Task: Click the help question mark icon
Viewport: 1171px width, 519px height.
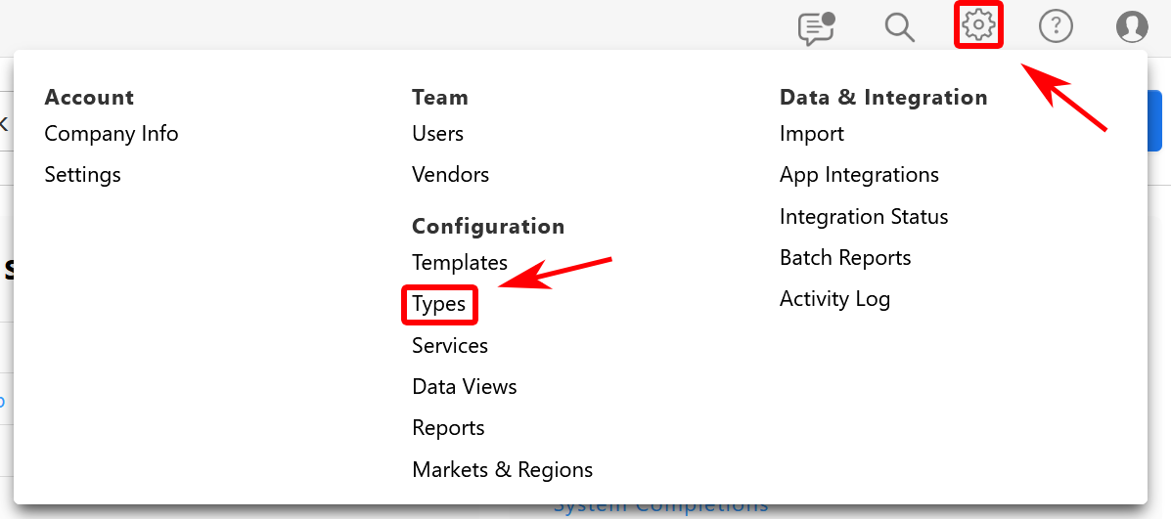Action: [x=1056, y=26]
